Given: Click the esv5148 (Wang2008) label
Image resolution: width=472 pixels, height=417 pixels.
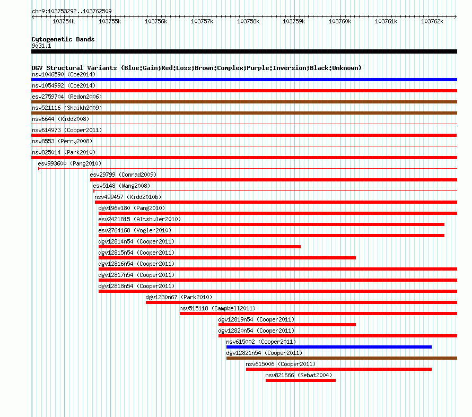Looking at the screenshot, I should (x=121, y=186).
